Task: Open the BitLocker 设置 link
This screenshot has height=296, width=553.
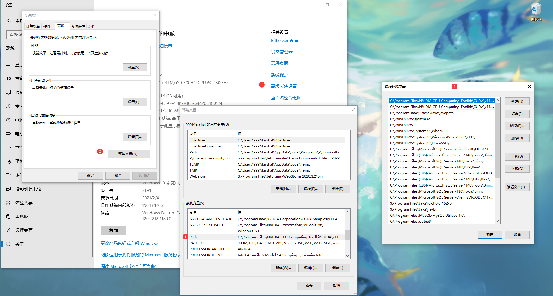Action: tap(285, 40)
